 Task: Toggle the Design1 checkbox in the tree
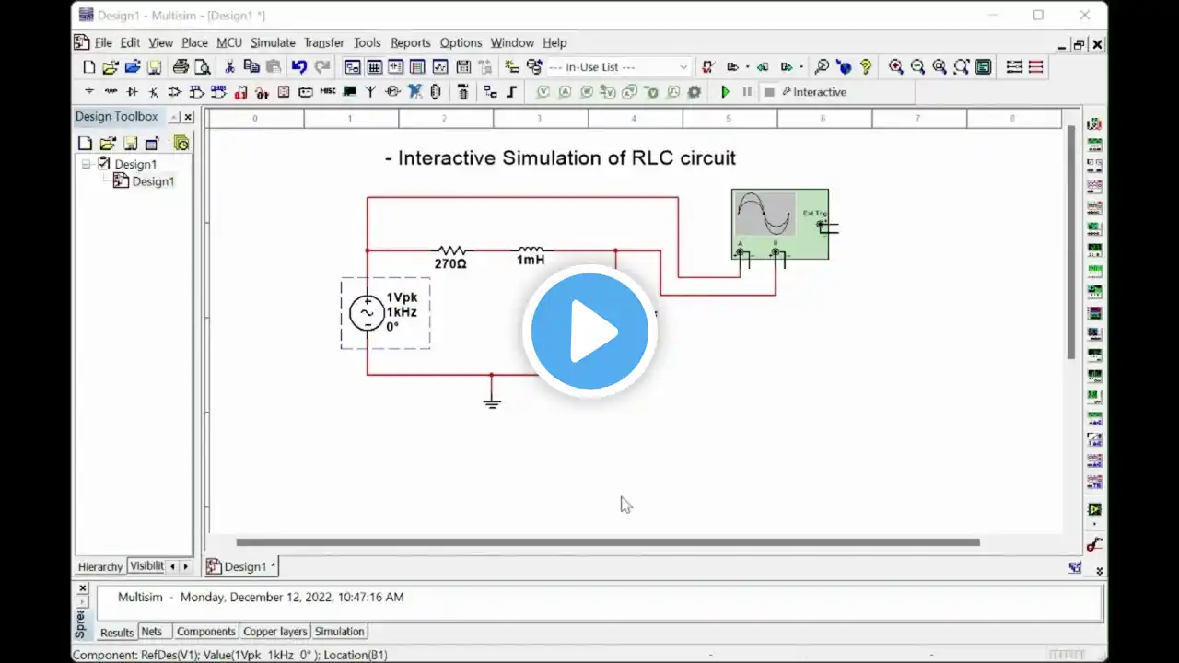(x=103, y=164)
